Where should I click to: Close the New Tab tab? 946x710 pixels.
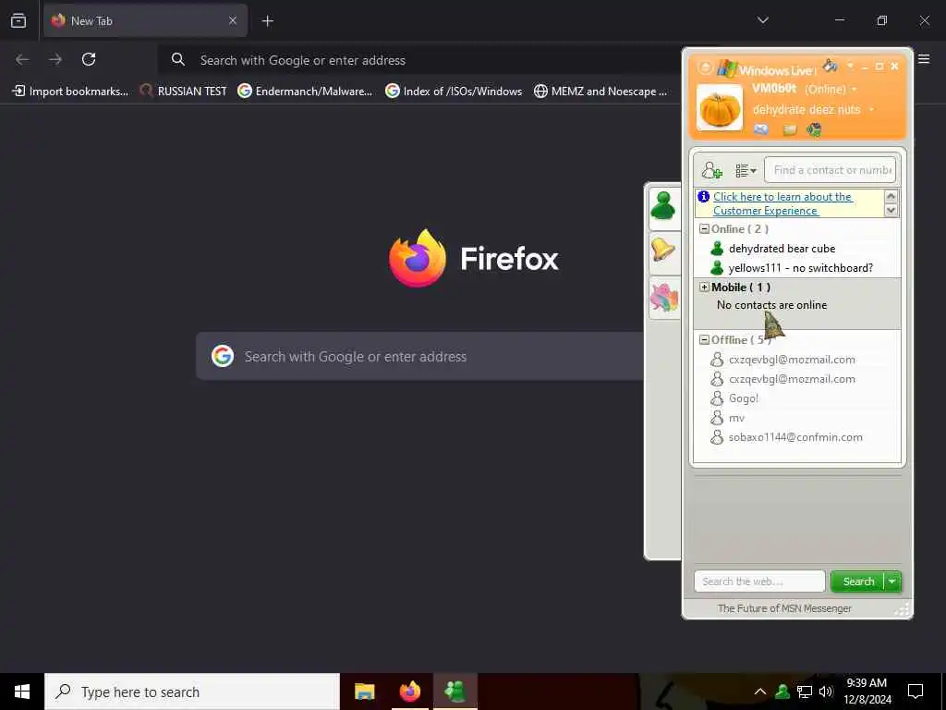coord(232,20)
